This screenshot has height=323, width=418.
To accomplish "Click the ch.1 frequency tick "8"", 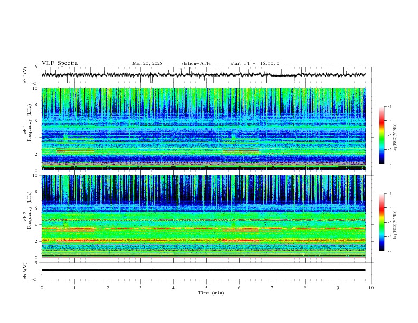I will (x=37, y=104).
